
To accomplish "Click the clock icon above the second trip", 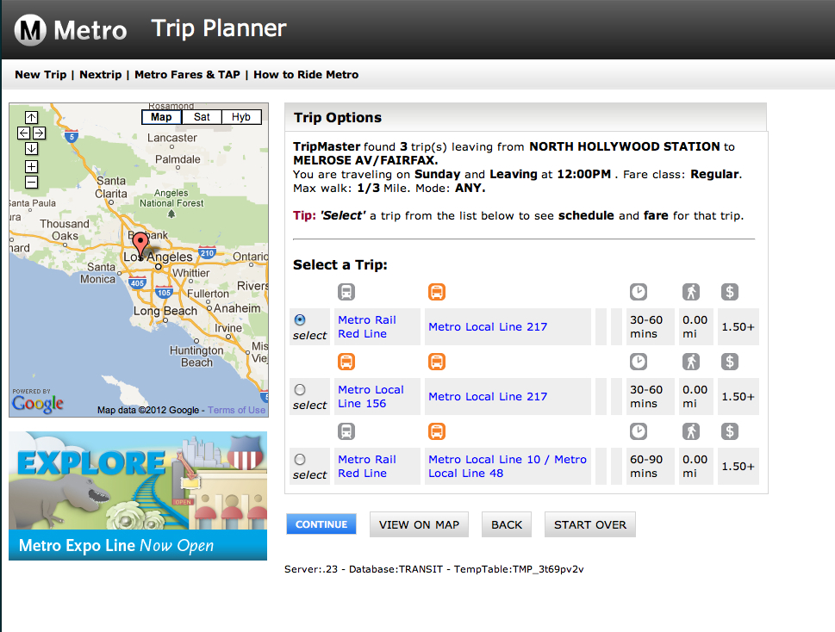I will 639,362.
